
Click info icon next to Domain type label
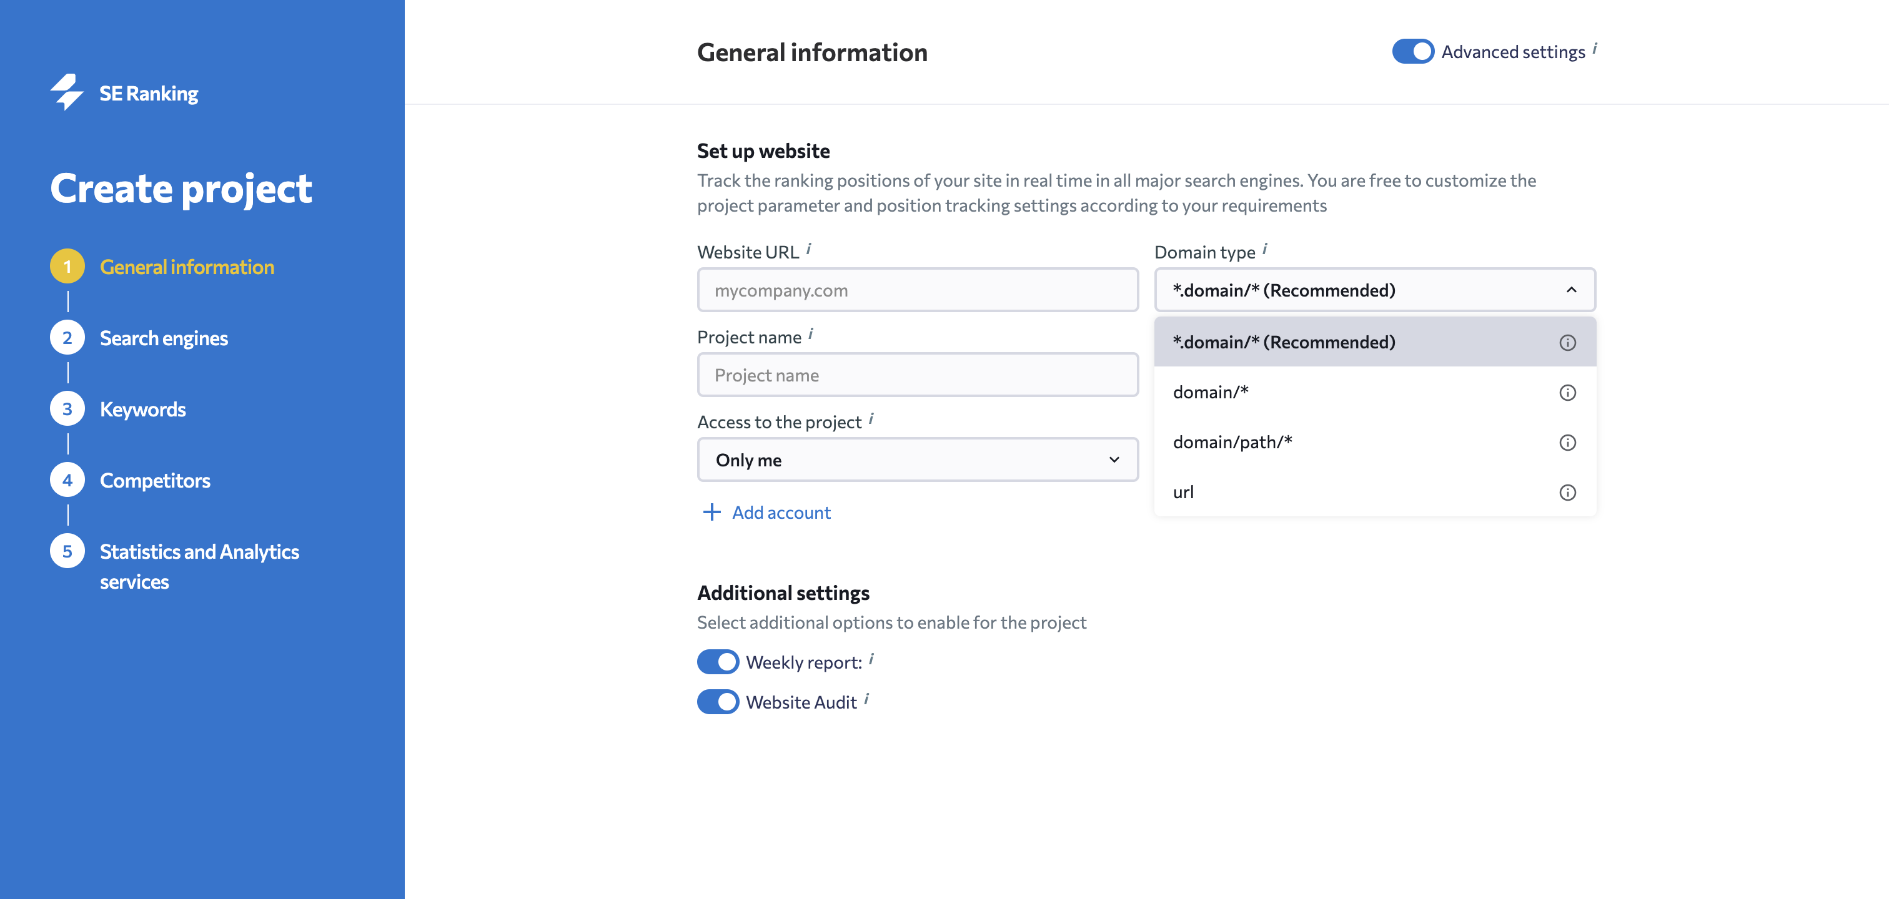click(1265, 249)
